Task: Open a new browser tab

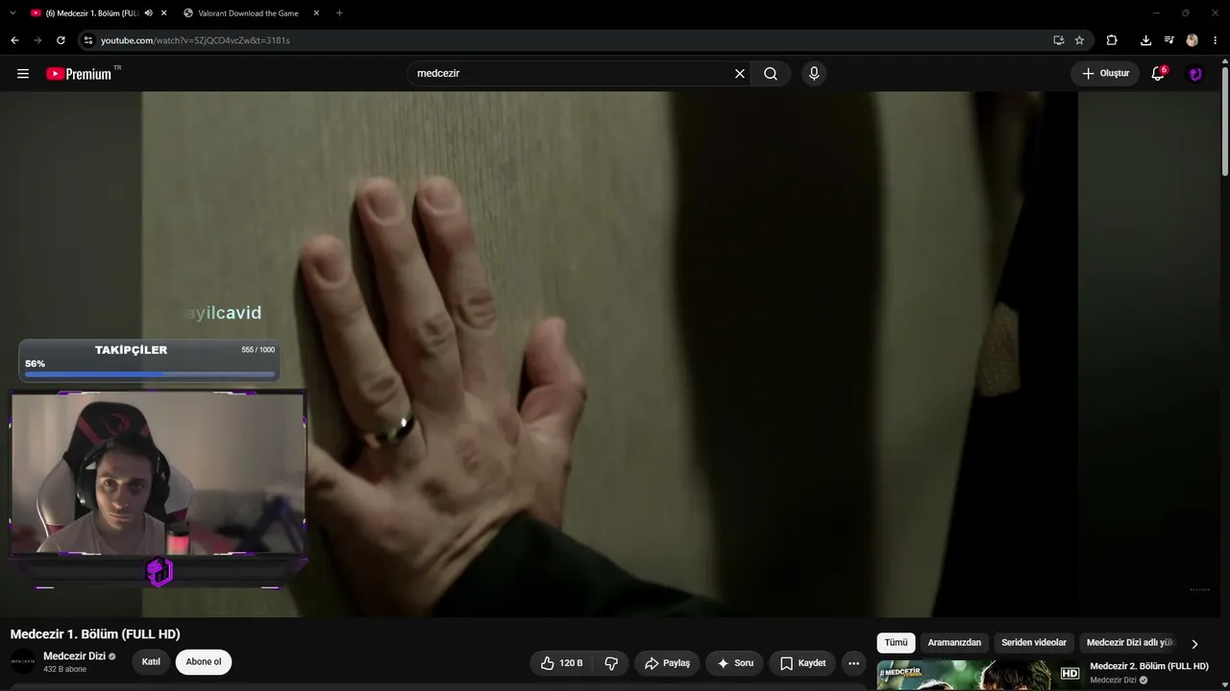Action: coord(339,13)
